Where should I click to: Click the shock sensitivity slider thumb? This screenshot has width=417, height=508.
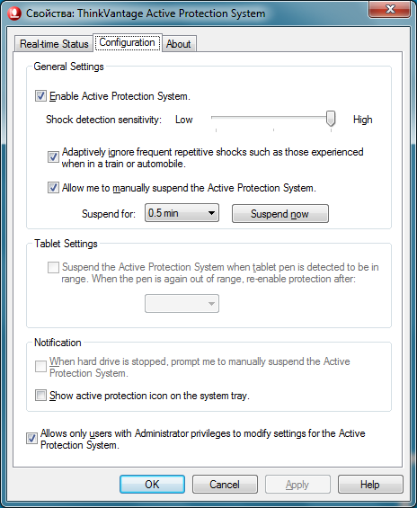tap(331, 119)
